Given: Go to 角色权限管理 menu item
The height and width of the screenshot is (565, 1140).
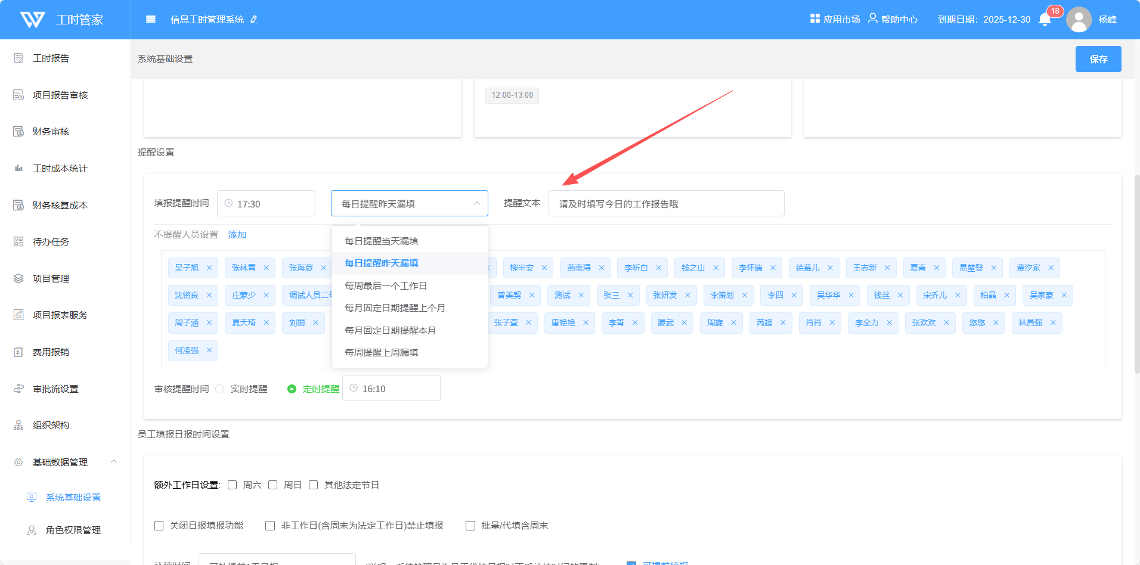Looking at the screenshot, I should (x=73, y=530).
